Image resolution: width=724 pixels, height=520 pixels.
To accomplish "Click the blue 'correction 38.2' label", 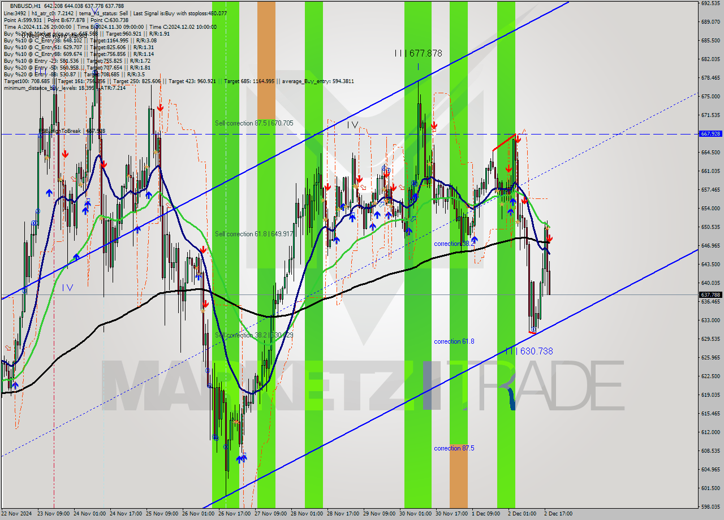I will (454, 244).
